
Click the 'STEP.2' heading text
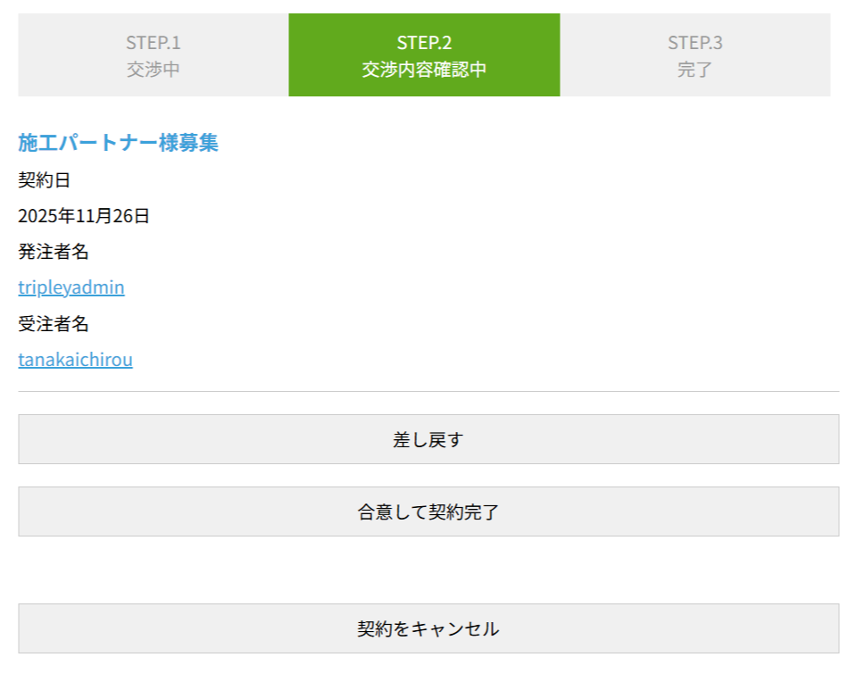pyautogui.click(x=424, y=42)
